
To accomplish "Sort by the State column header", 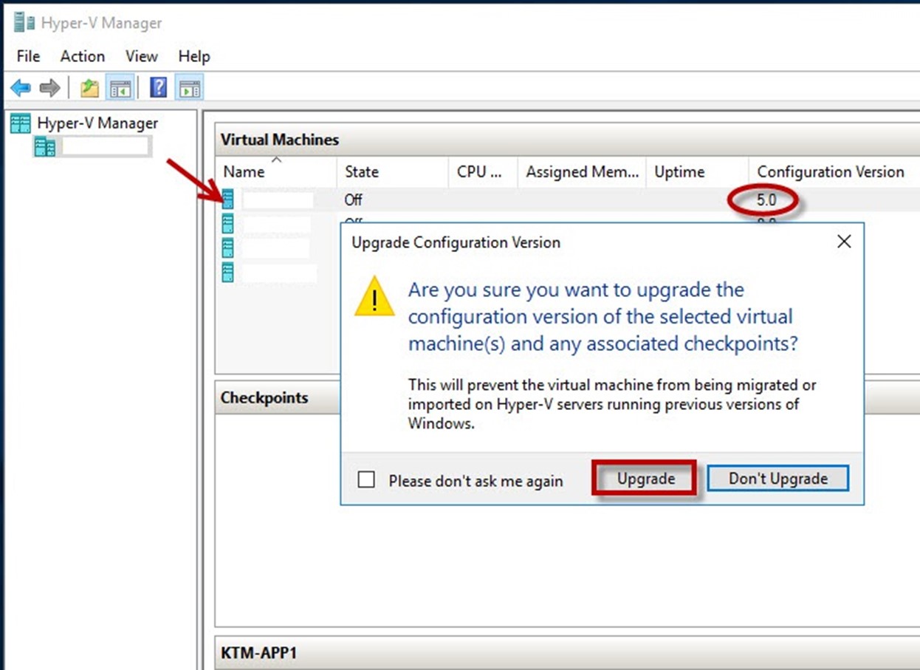I will click(393, 172).
